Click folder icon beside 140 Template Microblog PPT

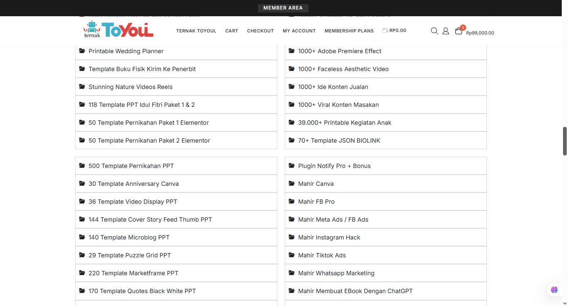click(82, 237)
